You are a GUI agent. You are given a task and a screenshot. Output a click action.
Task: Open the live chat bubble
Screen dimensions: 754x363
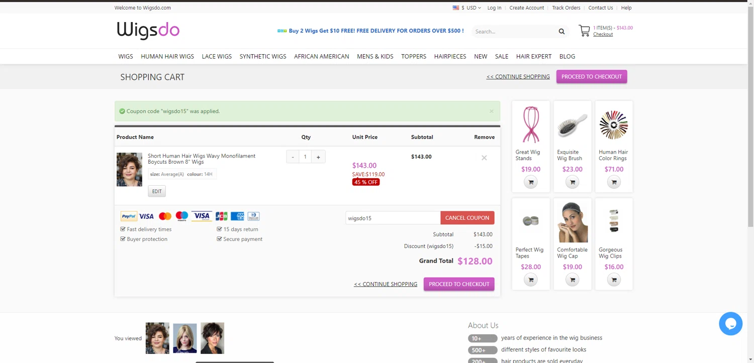731,323
